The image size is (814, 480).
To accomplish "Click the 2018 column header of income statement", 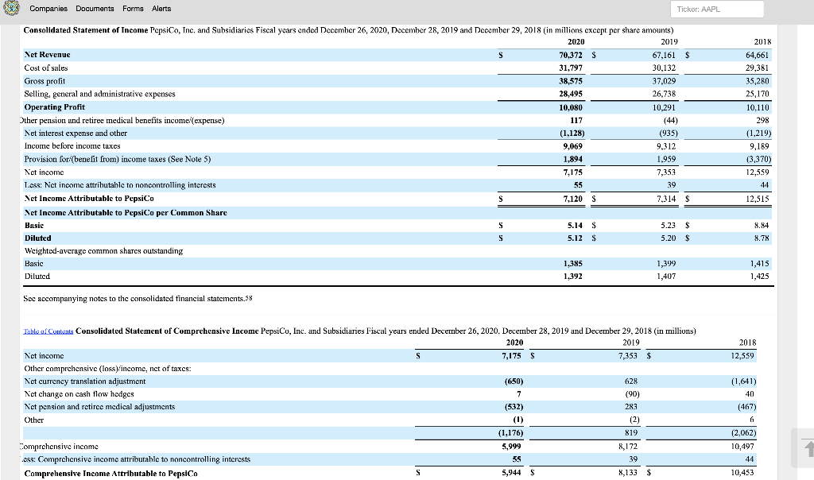I will coord(762,42).
